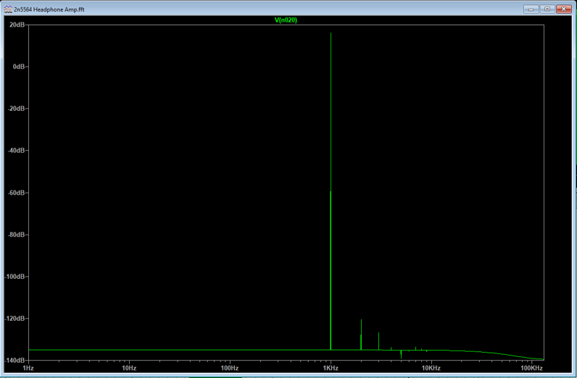The width and height of the screenshot is (577, 378).
Task: Click the 10Hz horizontal axis label
Action: [129, 368]
